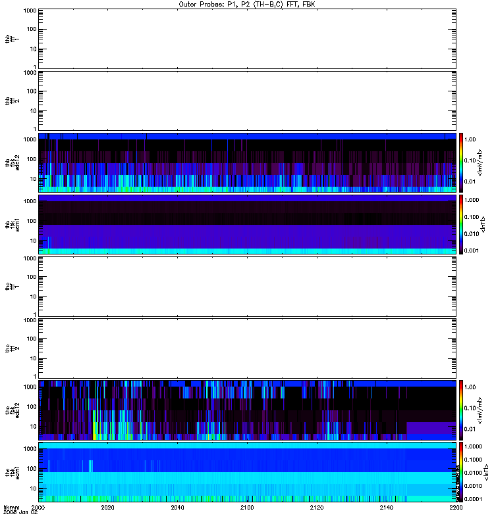Click the '2020' time axis label

(107, 507)
